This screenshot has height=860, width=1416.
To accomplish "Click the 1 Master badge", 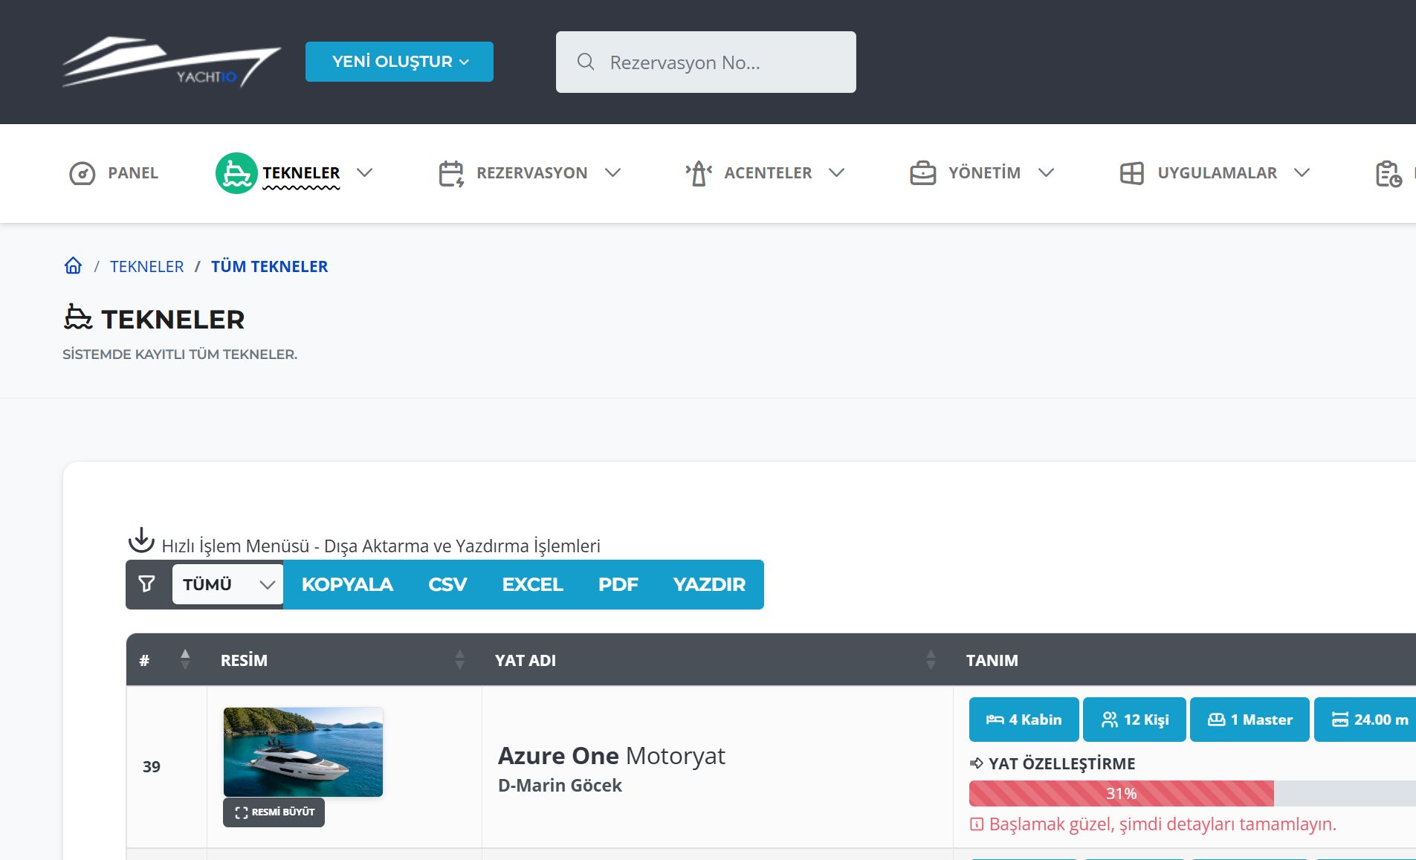I will [1249, 720].
